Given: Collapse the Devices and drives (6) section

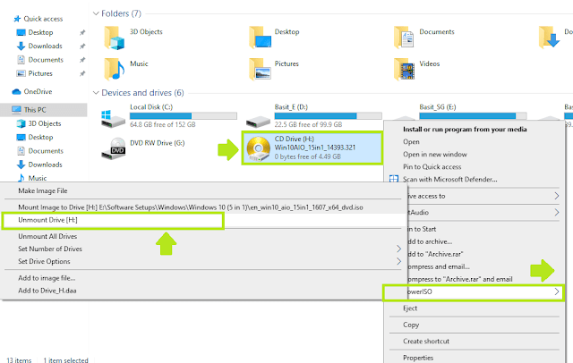Looking at the screenshot, I should (x=96, y=93).
